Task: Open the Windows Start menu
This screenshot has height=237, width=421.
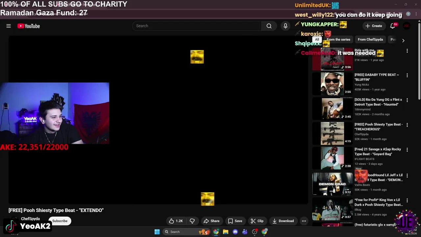Action: click(x=157, y=232)
